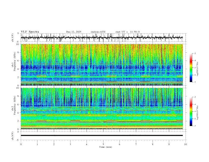Click the '-5' value on the upper colorbar
This screenshot has height=162, width=209.
tap(195, 68)
